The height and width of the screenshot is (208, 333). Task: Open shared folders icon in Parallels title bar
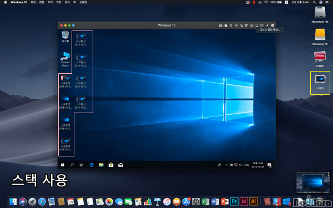pyautogui.click(x=262, y=26)
